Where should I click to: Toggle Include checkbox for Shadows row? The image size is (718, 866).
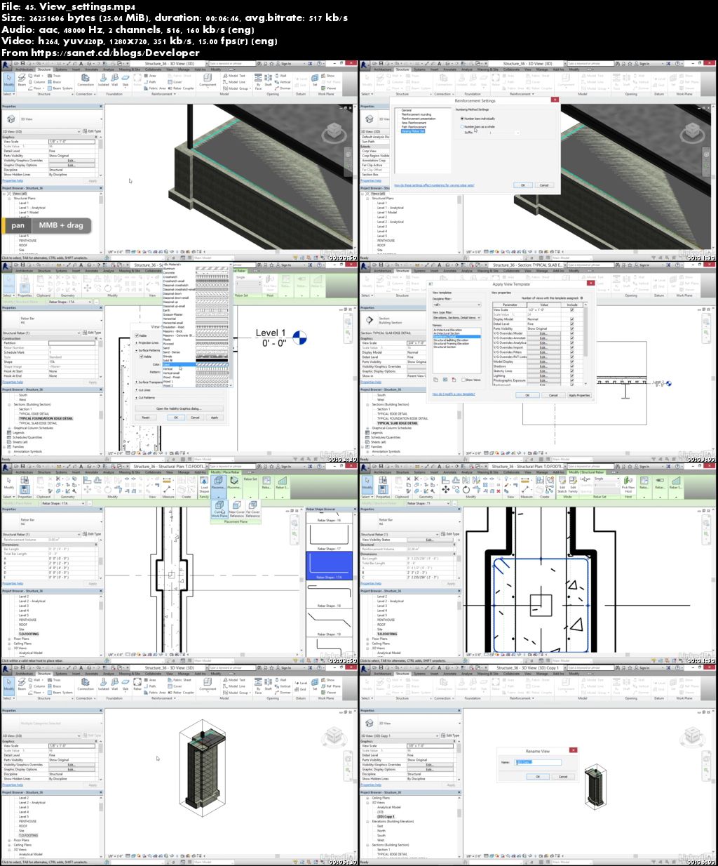[x=572, y=366]
